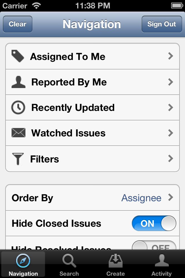The width and height of the screenshot is (185, 278).
Task: Open the Create inbox tray icon
Action: point(115,261)
